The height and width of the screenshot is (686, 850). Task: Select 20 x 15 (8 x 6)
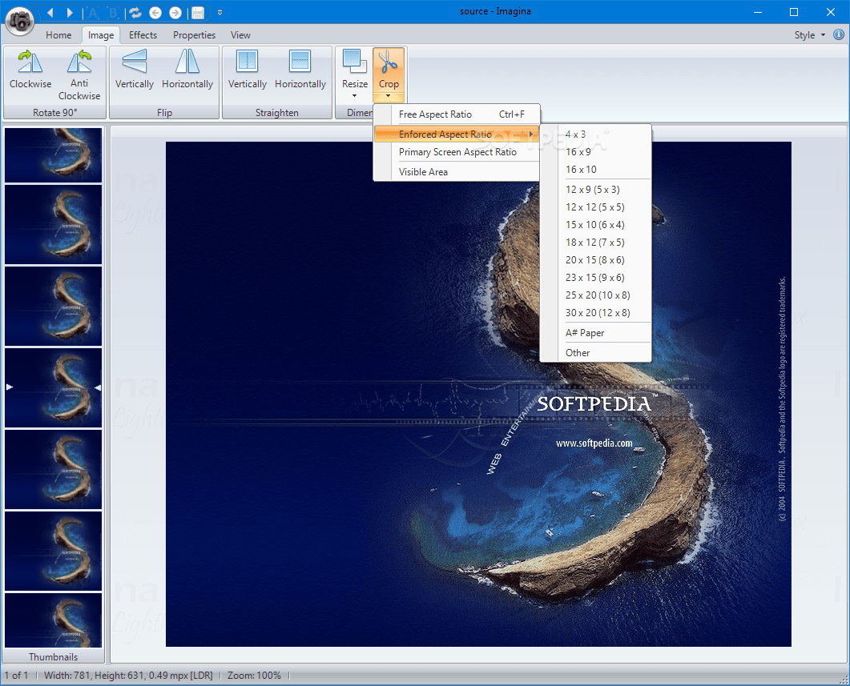click(x=596, y=260)
